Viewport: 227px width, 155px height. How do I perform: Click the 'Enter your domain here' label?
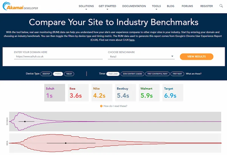31,52
